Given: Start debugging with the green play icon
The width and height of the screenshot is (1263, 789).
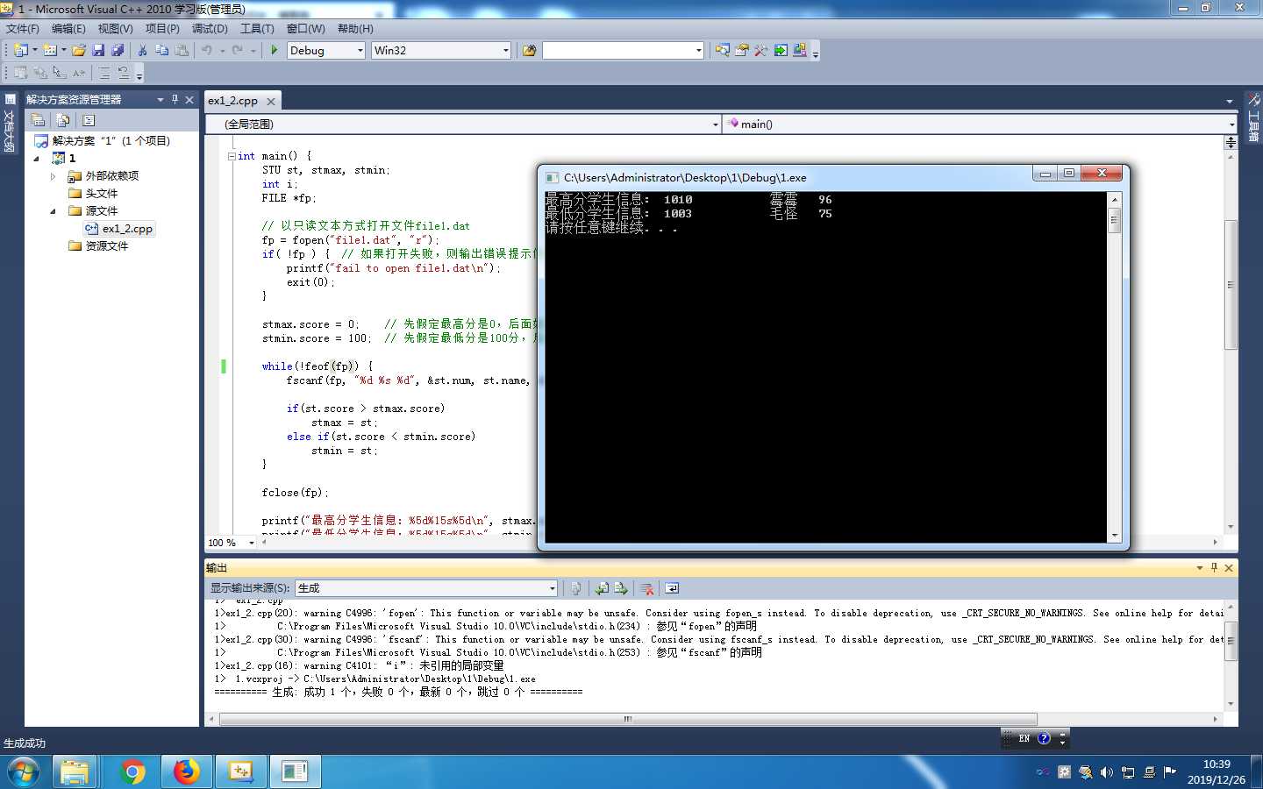Looking at the screenshot, I should pyautogui.click(x=275, y=50).
